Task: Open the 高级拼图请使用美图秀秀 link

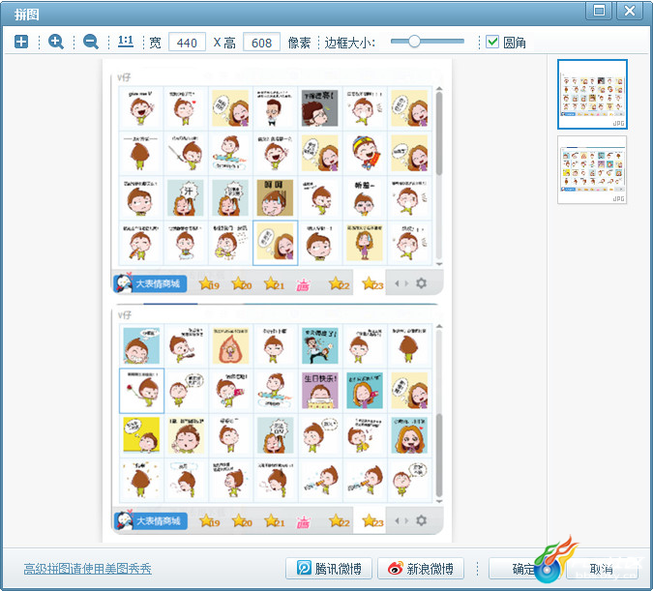Action: click(87, 569)
